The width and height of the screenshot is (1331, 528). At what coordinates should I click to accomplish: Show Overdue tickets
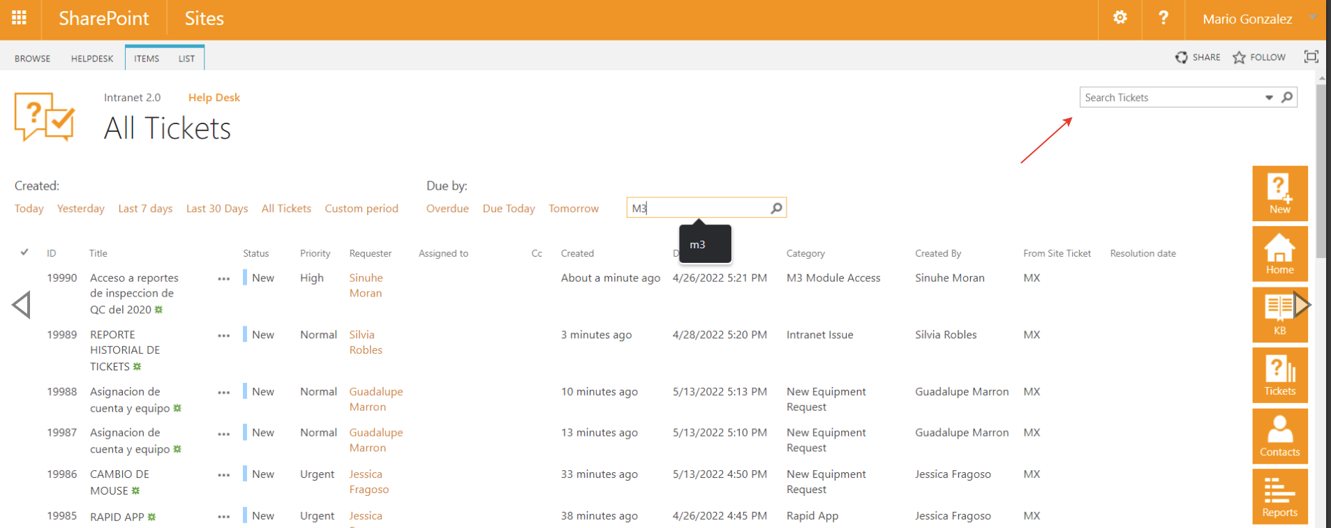[447, 209]
